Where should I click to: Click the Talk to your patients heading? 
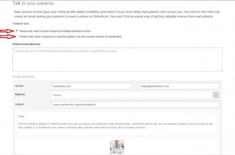(33, 3)
